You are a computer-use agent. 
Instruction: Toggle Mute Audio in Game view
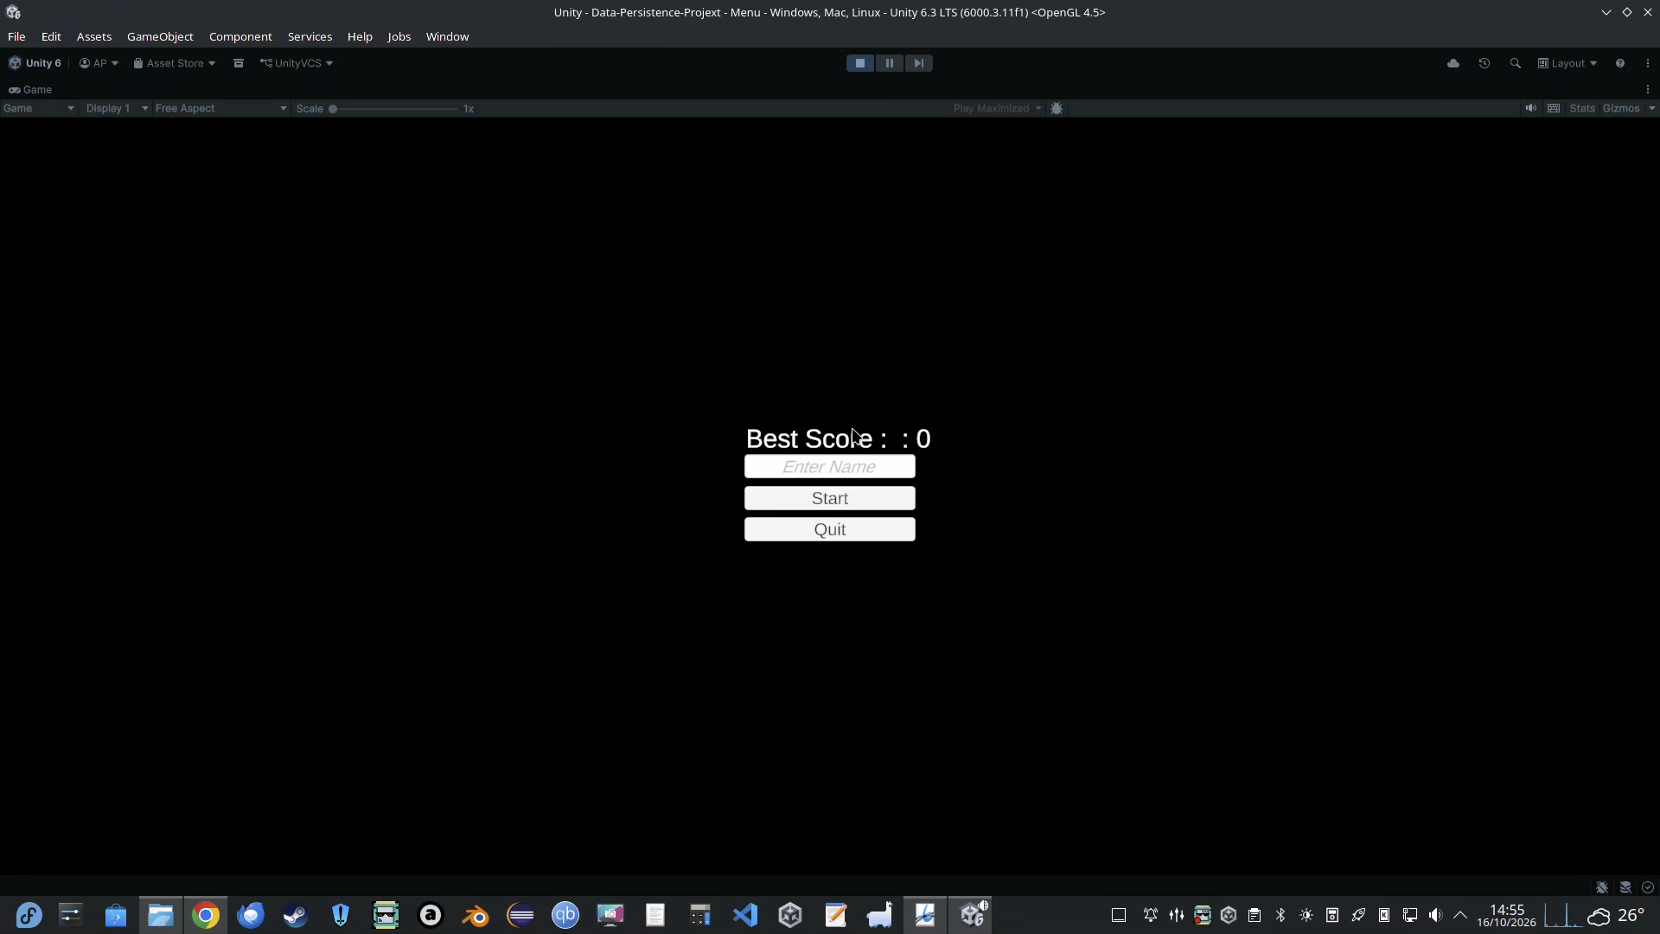1530,108
